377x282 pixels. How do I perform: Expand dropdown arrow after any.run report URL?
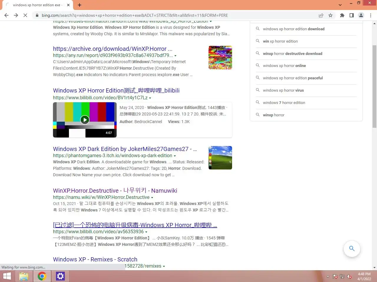point(176,56)
